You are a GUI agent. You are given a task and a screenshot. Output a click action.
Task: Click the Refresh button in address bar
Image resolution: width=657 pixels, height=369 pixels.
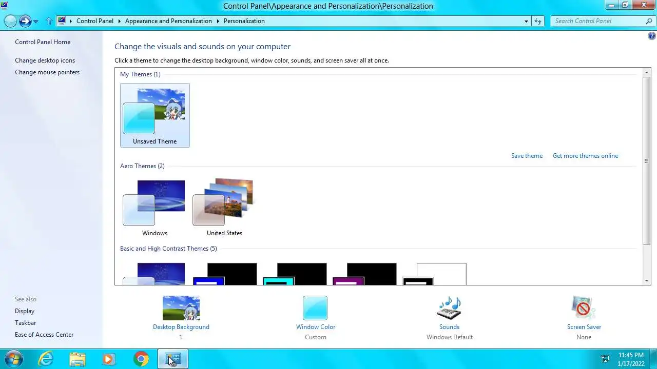(537, 21)
